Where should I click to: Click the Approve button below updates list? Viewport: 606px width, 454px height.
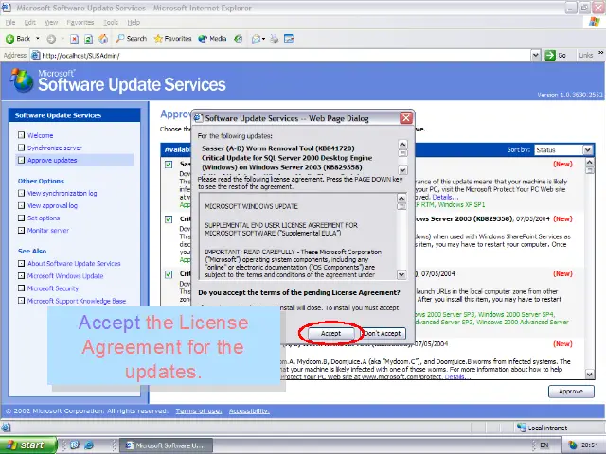(571, 391)
